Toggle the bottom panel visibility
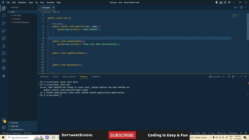This screenshot has width=249, height=140. point(221,2)
